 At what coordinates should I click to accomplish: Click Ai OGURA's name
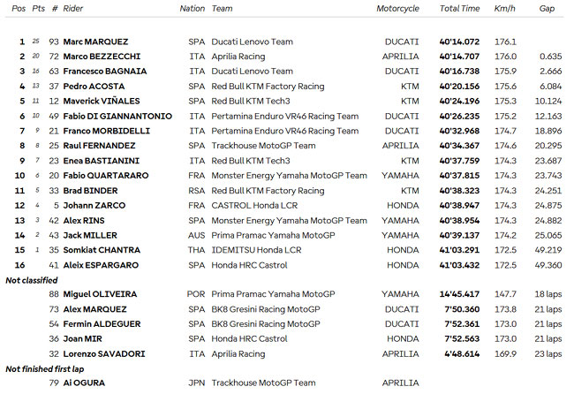click(84, 383)
